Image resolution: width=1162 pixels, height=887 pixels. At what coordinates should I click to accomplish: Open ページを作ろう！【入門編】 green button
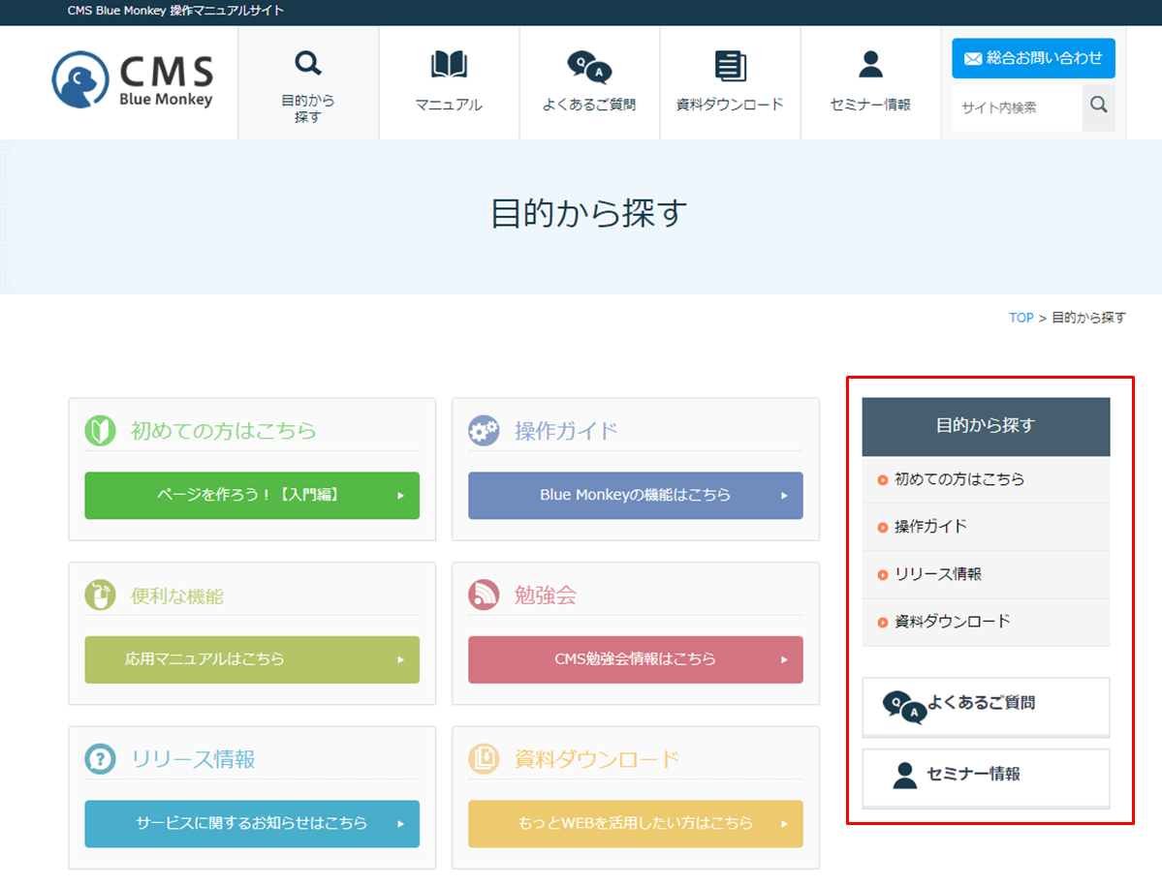252,495
